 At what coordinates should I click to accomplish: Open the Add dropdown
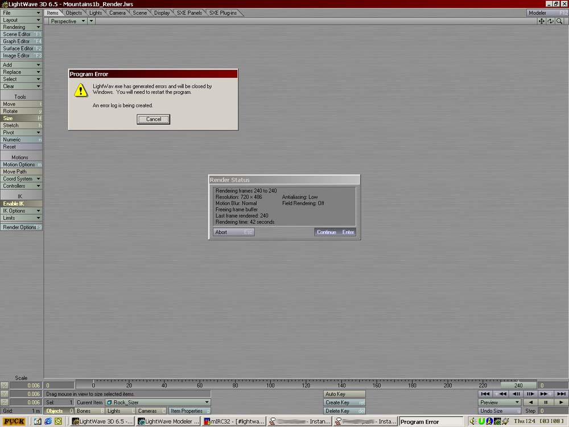[21, 65]
